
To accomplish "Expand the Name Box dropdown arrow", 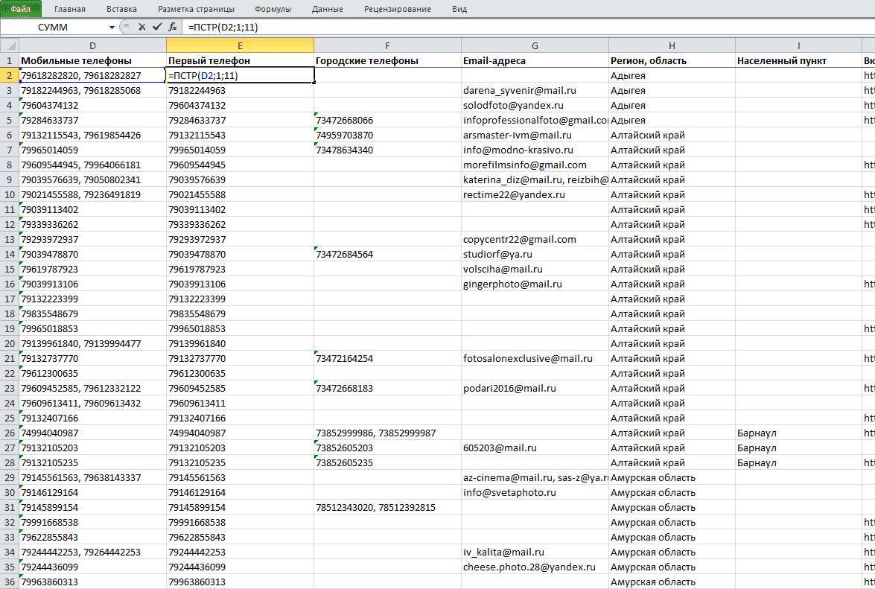I will point(112,28).
